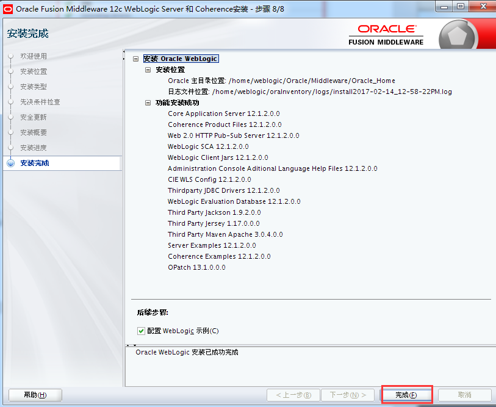The image size is (496, 407).
Task: Click Coherence Examples 12.1.2.0.0 row
Action: (219, 256)
